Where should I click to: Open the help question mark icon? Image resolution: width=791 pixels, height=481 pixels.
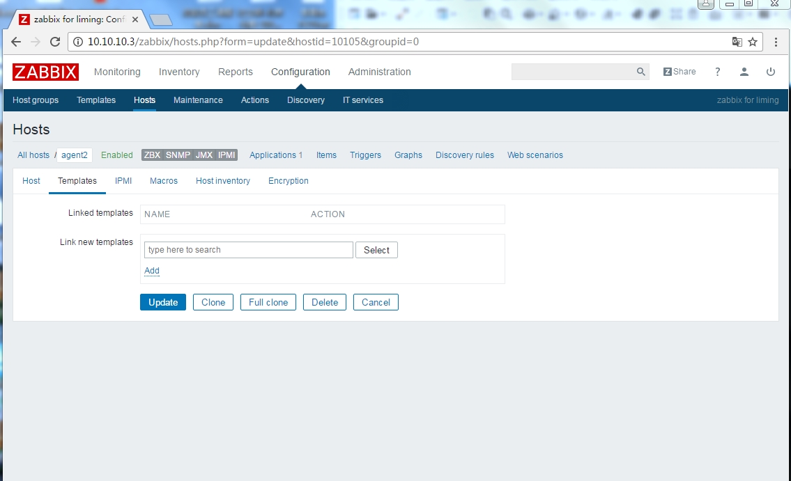(717, 72)
